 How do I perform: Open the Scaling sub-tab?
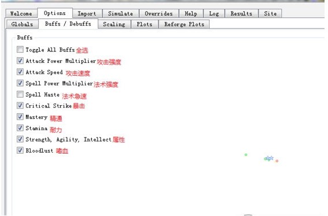(114, 24)
